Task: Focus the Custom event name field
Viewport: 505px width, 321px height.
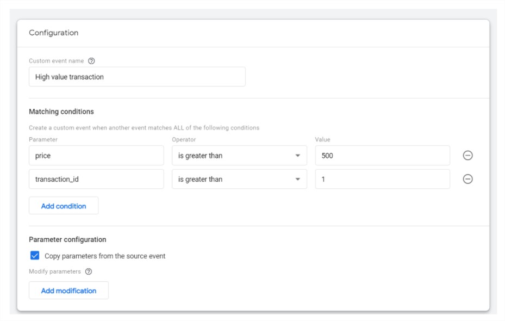Action: 137,77
